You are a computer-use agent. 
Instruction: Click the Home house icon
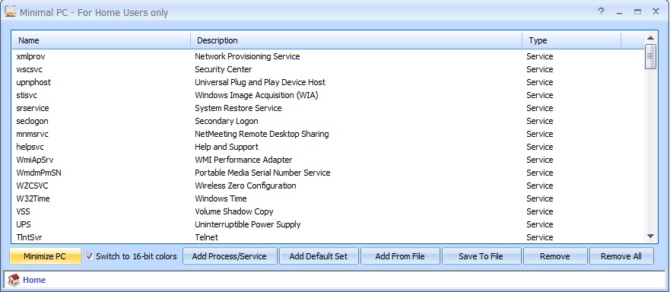point(14,280)
